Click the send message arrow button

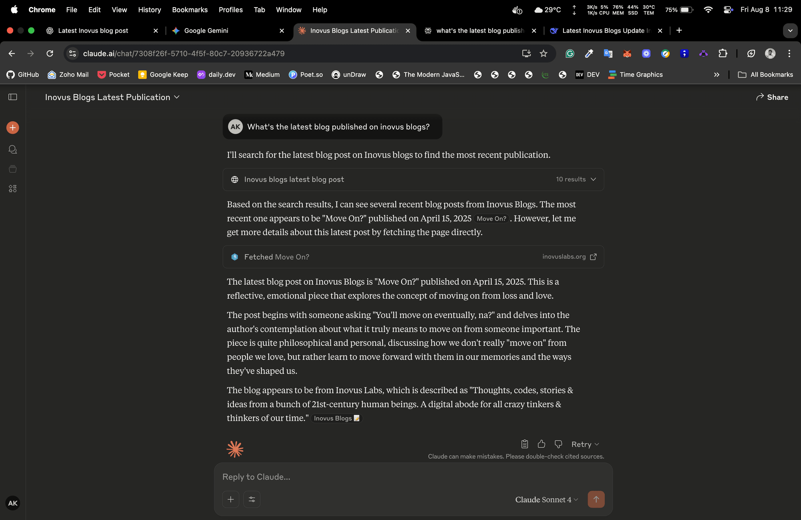coord(596,499)
